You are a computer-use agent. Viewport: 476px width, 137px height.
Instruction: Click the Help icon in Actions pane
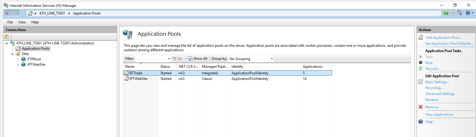tap(421, 122)
